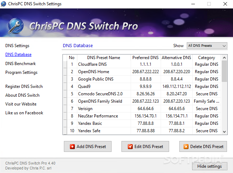Click preferred DNS value 8.8.8.8
This screenshot has width=233, height=173.
click(x=145, y=79)
